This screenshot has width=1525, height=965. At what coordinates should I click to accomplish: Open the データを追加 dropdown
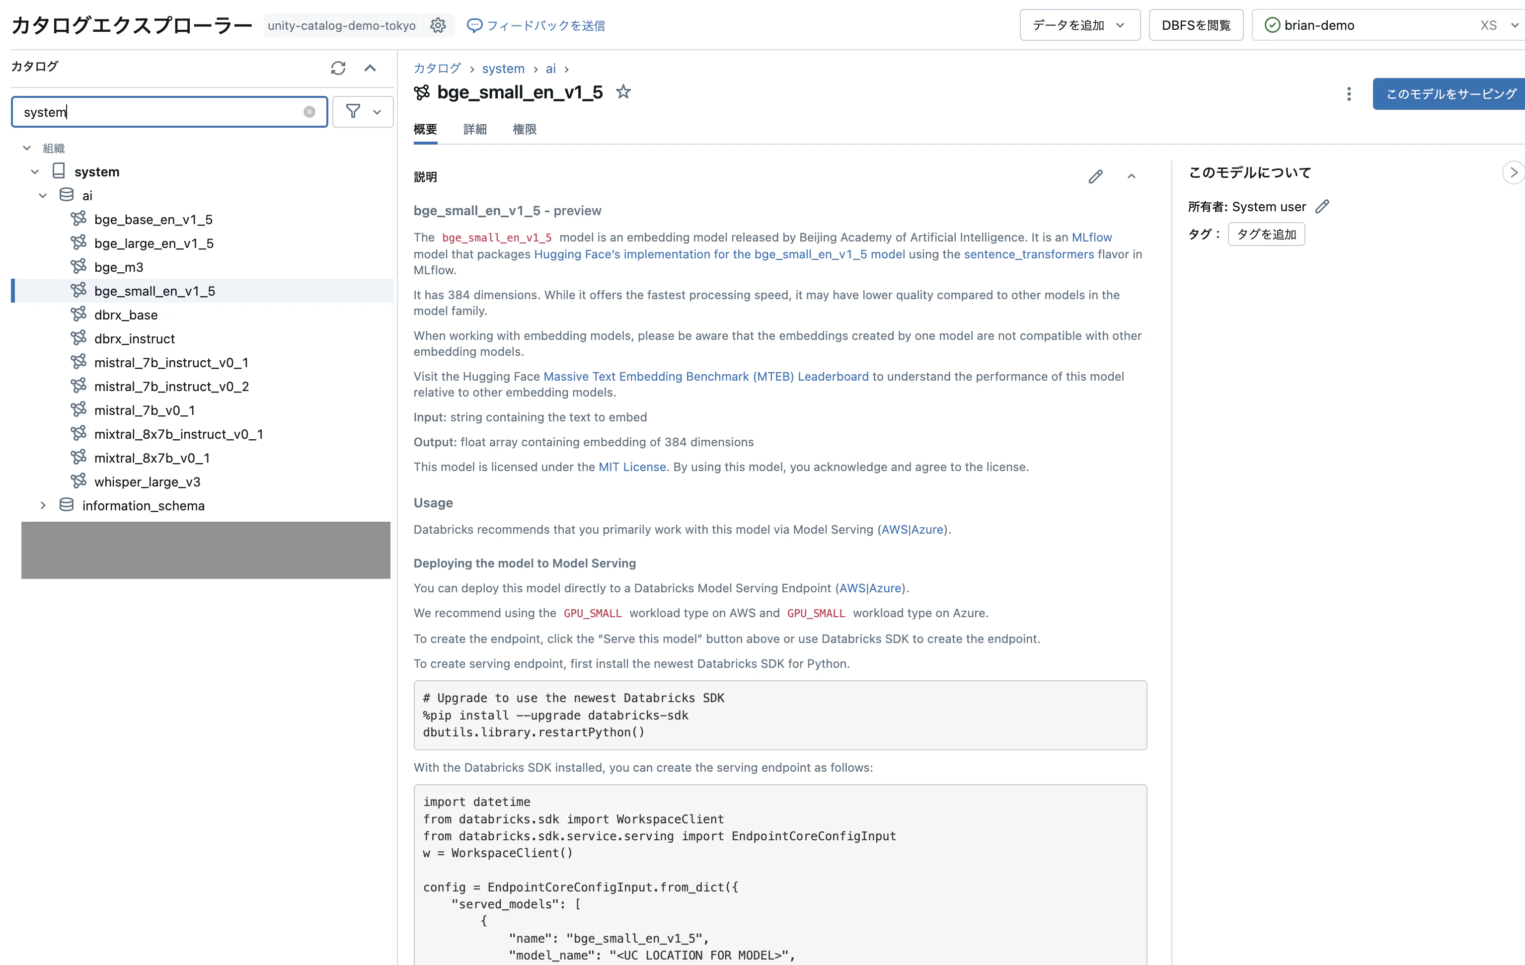pyautogui.click(x=1080, y=25)
